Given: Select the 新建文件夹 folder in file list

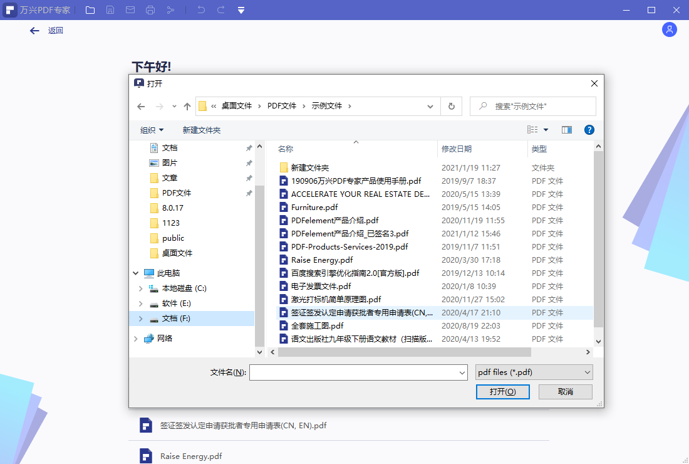Looking at the screenshot, I should point(310,167).
